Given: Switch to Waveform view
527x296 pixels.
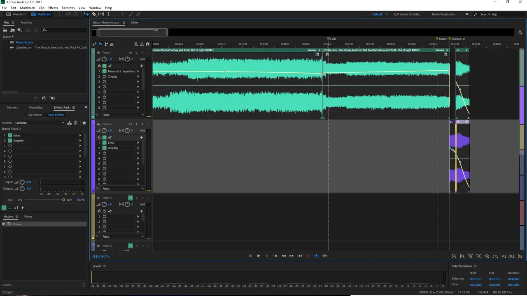Looking at the screenshot, I should [x=16, y=14].
